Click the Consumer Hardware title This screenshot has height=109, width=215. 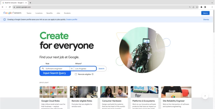click(112, 101)
